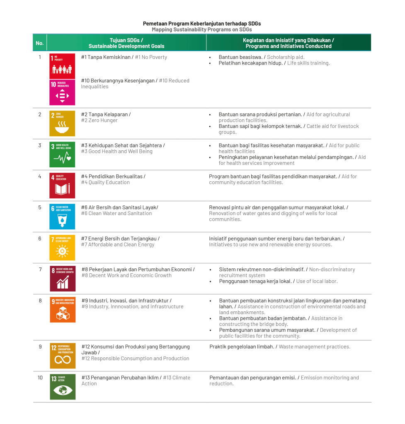
Task: Click the Quality Education book icon
Action: coord(62,185)
